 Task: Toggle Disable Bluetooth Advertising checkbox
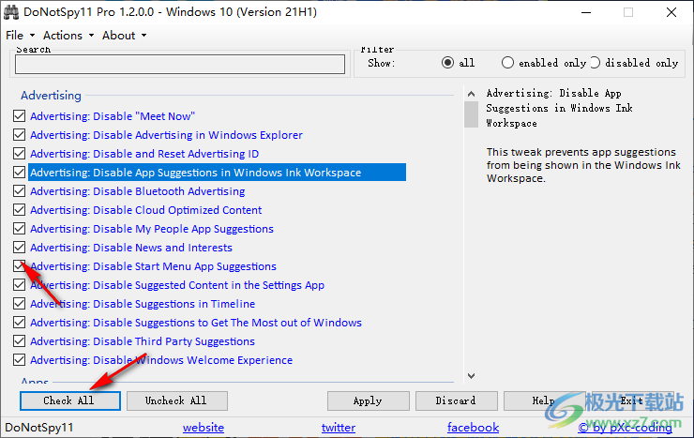(x=19, y=191)
